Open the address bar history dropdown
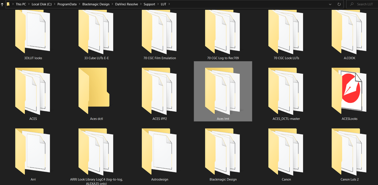This screenshot has width=378, height=185. pyautogui.click(x=330, y=4)
